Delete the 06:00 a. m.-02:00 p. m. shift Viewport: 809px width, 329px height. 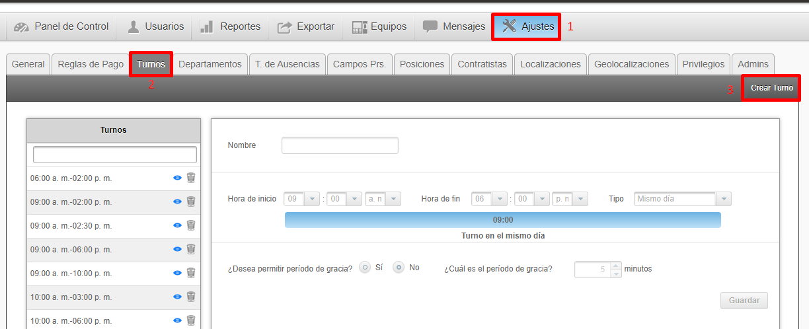pyautogui.click(x=191, y=178)
